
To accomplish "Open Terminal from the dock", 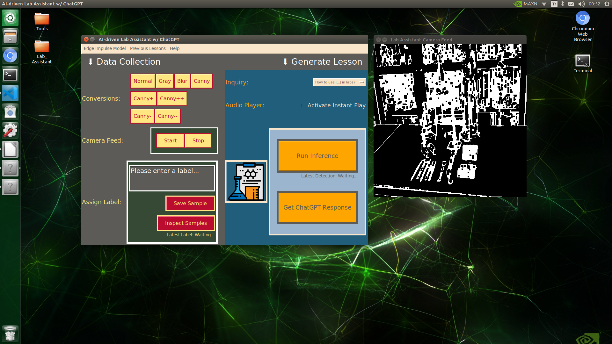I will click(x=10, y=75).
